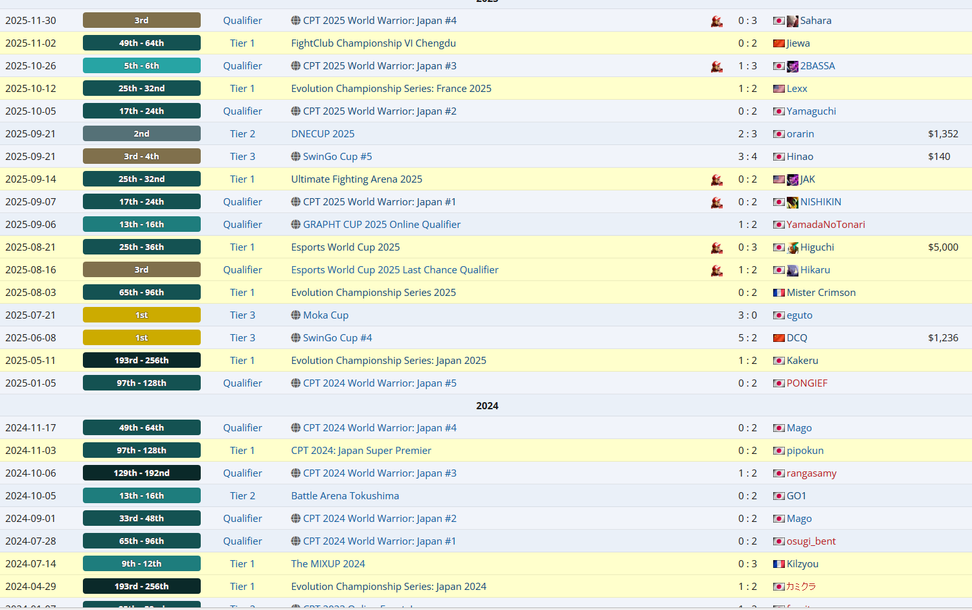972x610 pixels.
Task: Open Evolution Championship Series: Japan 2024 link
Action: point(389,587)
